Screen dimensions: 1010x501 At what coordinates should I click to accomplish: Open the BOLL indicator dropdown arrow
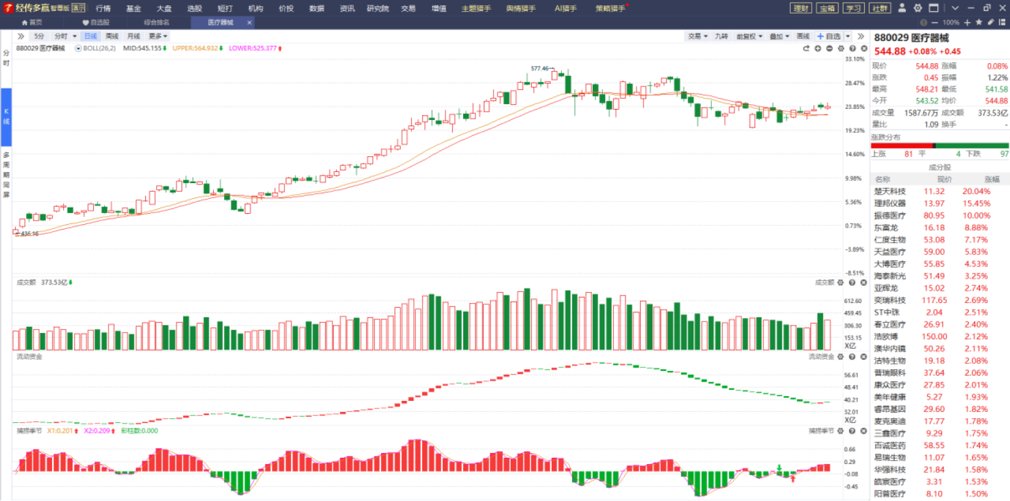click(78, 49)
